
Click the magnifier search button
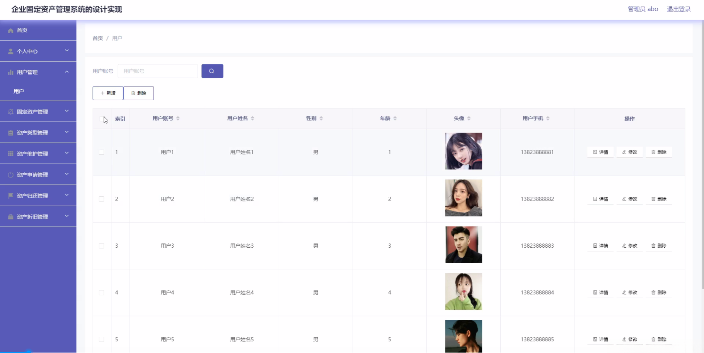(212, 71)
